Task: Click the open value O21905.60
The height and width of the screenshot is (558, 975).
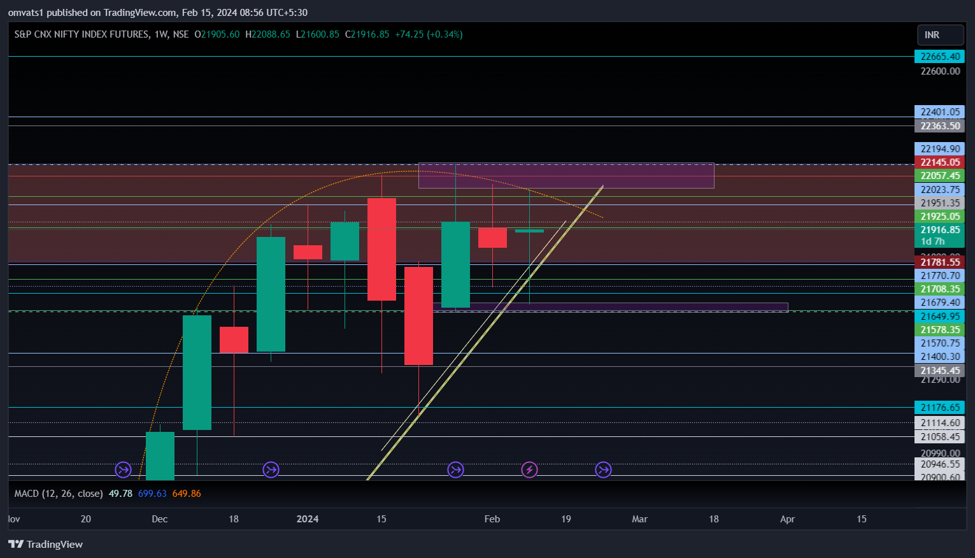Action: pos(217,34)
